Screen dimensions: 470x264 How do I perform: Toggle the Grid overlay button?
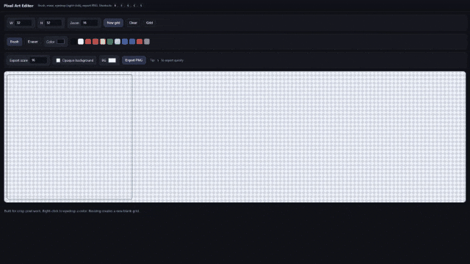tap(149, 23)
